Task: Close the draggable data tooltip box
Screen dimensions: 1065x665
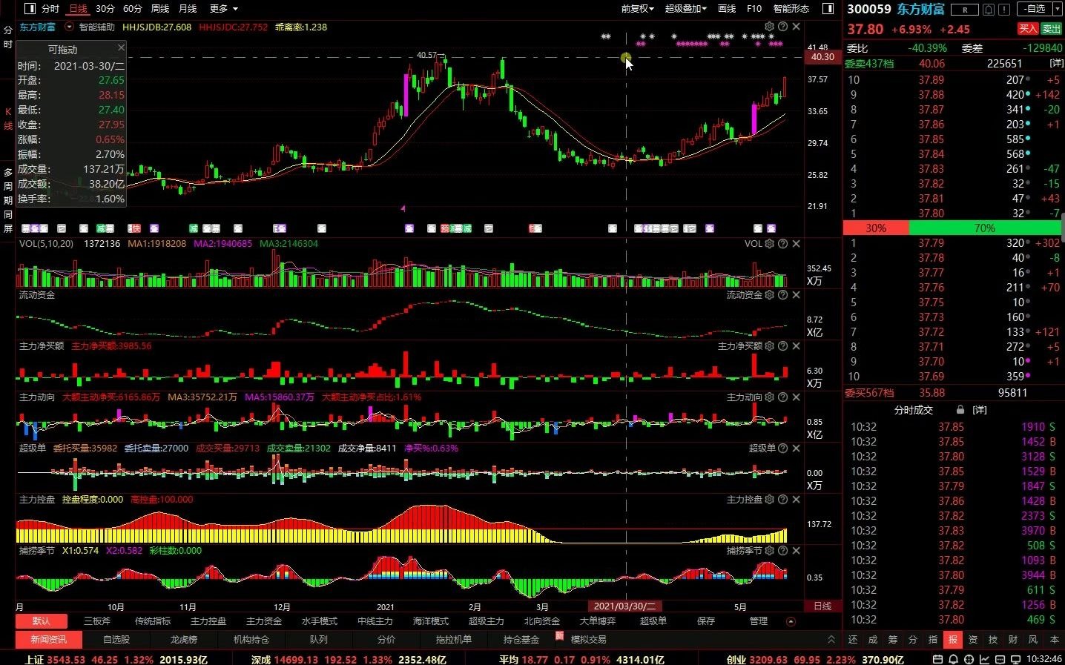Action: click(121, 47)
